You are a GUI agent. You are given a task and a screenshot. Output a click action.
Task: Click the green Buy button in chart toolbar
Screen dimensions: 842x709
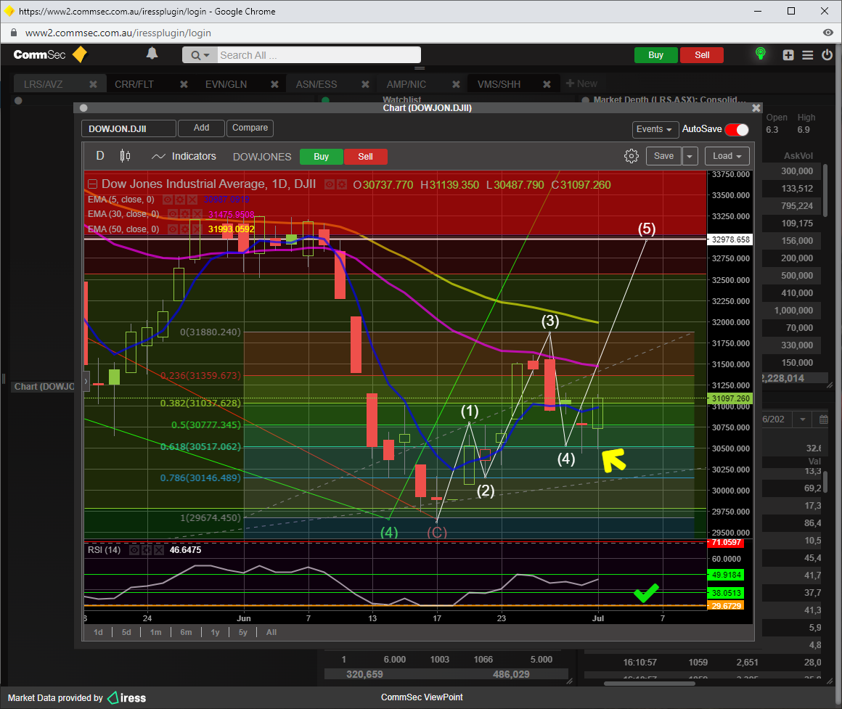pyautogui.click(x=321, y=157)
